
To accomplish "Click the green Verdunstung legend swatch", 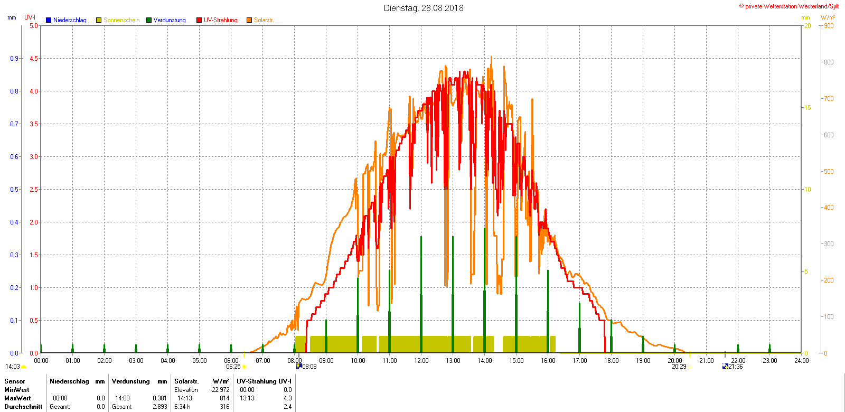I will pyautogui.click(x=149, y=20).
